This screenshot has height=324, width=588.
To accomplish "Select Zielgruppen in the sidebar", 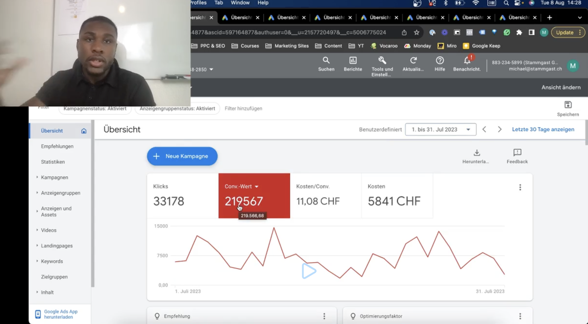I will (54, 277).
